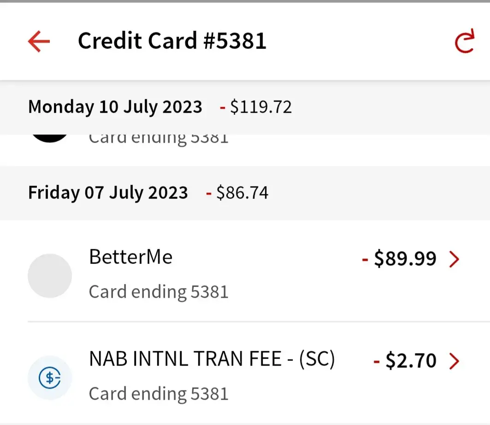Click Card ending 5381 under BetterMe
Viewport: 490px width, 425px height.
pos(159,292)
